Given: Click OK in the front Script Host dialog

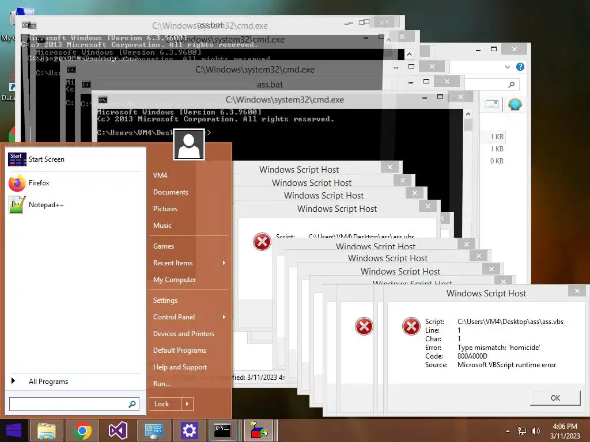Looking at the screenshot, I should point(555,398).
